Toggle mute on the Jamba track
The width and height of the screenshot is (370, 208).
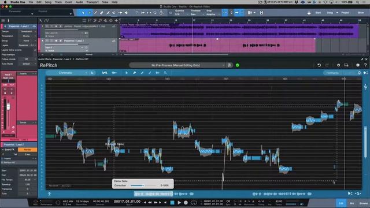[x=47, y=26]
